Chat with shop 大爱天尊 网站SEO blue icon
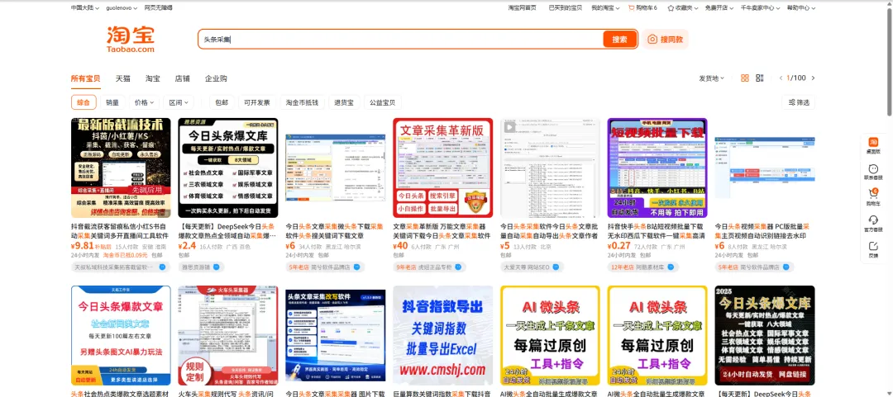The image size is (893, 397). pos(556,267)
